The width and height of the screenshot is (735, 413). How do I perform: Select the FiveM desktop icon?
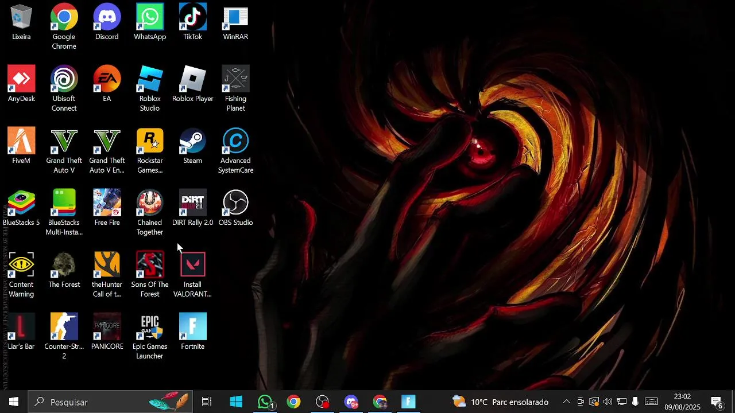(21, 146)
